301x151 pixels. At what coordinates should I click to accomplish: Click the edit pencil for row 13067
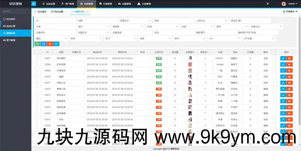(x=283, y=58)
